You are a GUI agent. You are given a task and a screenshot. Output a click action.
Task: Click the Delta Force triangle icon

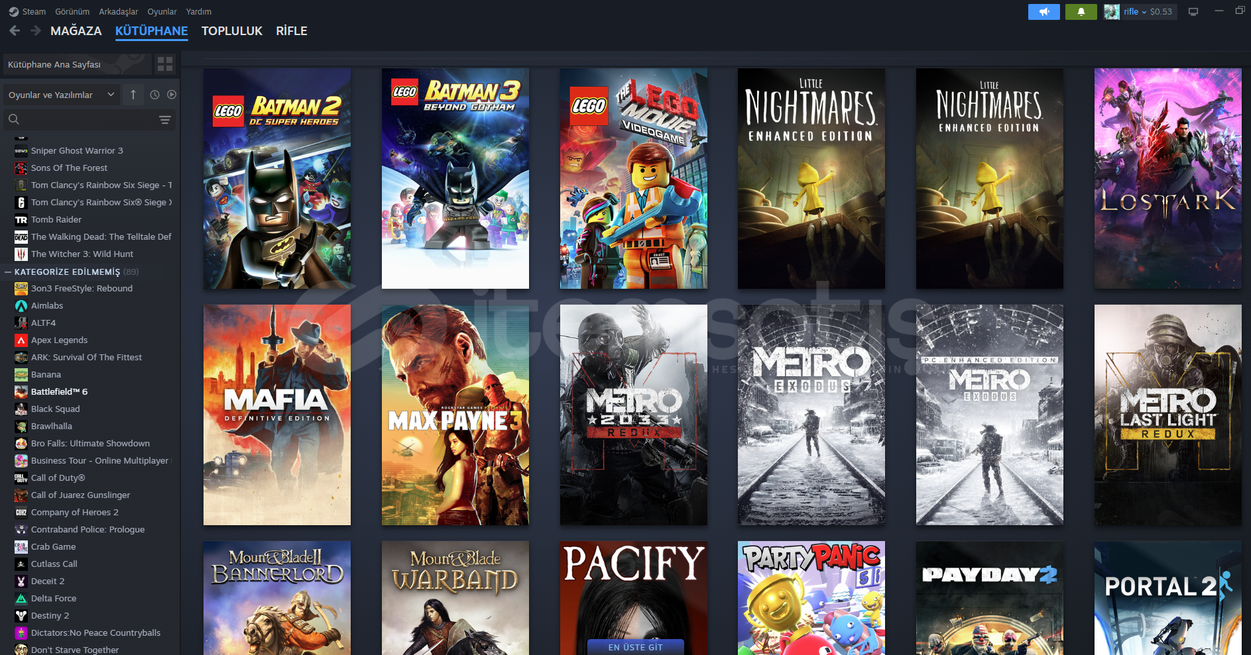(x=21, y=598)
